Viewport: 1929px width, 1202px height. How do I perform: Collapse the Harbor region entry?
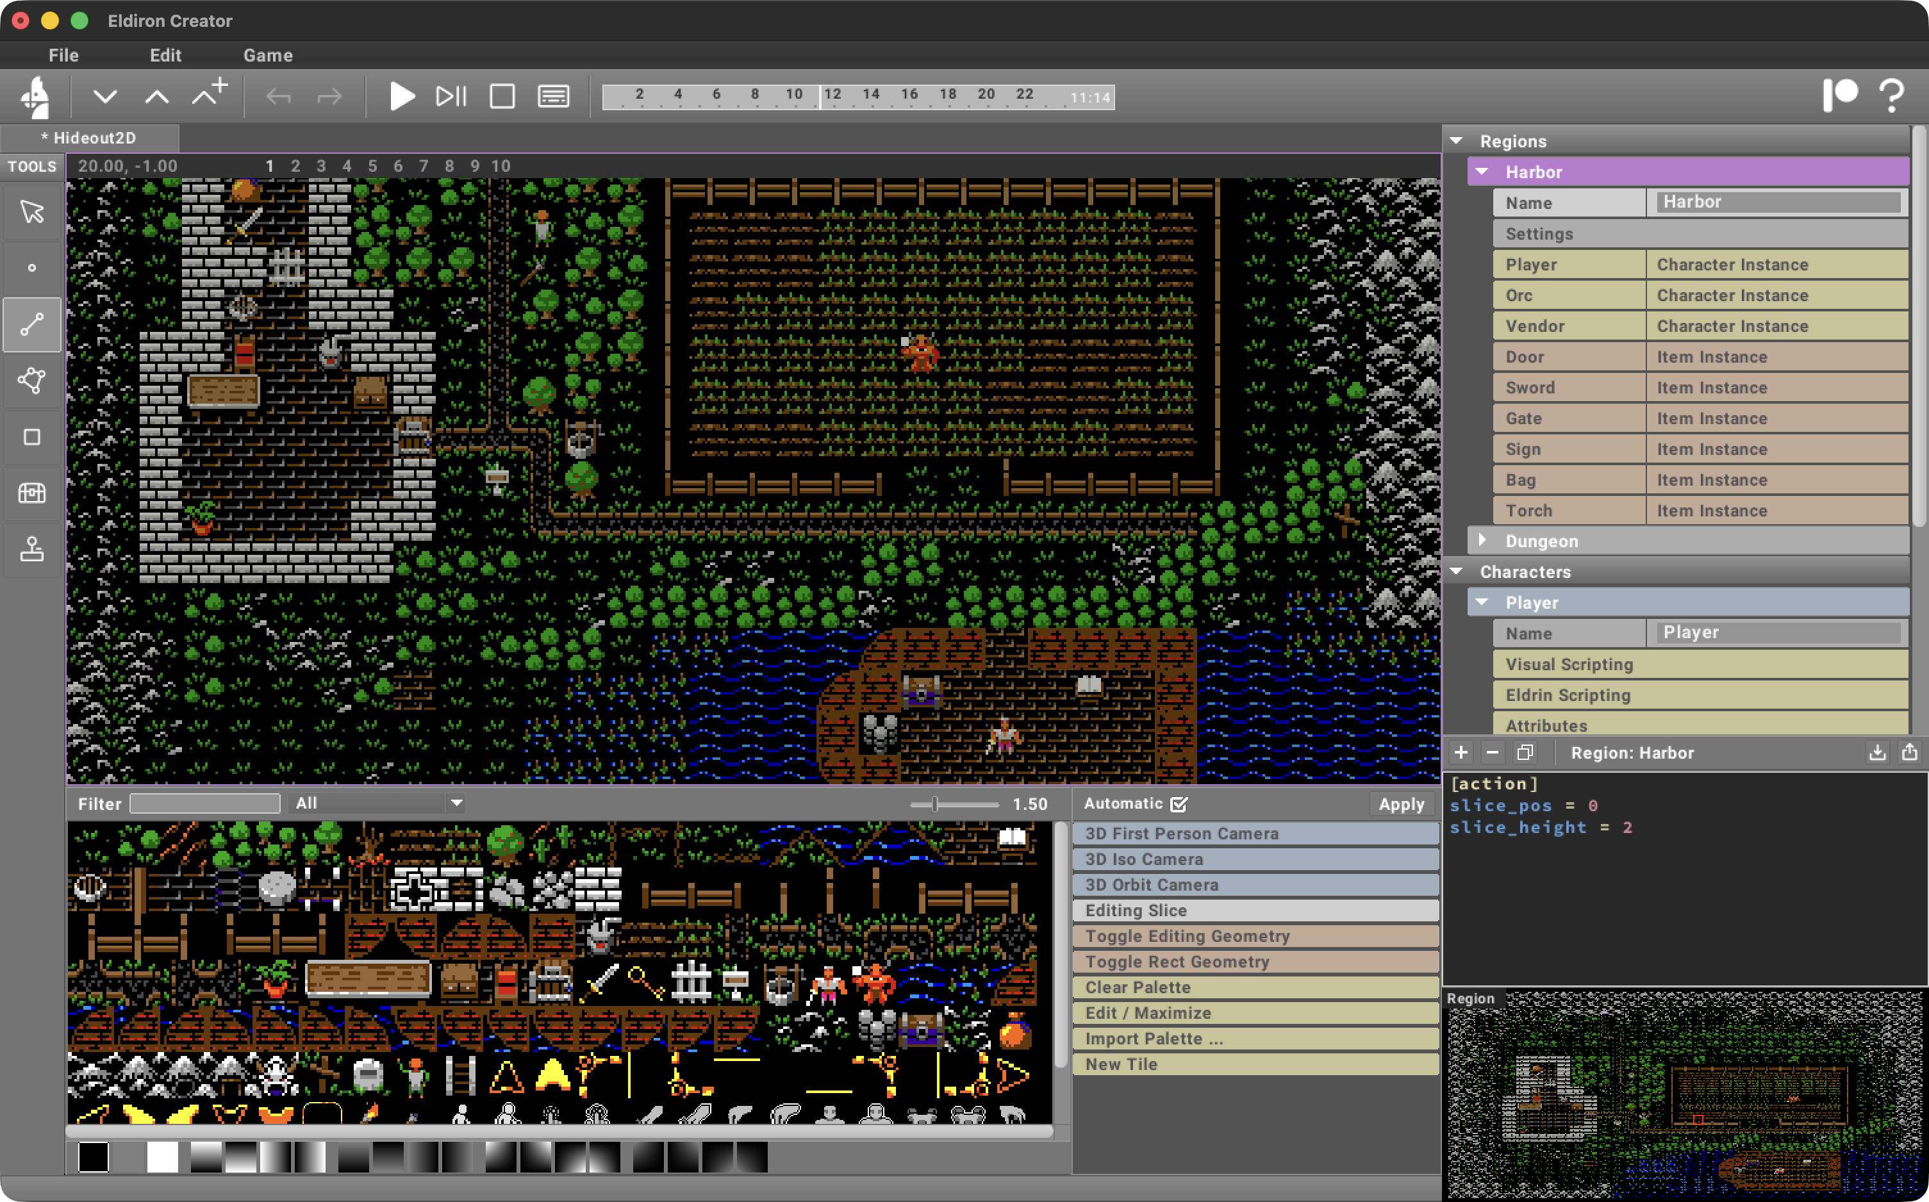(1482, 171)
